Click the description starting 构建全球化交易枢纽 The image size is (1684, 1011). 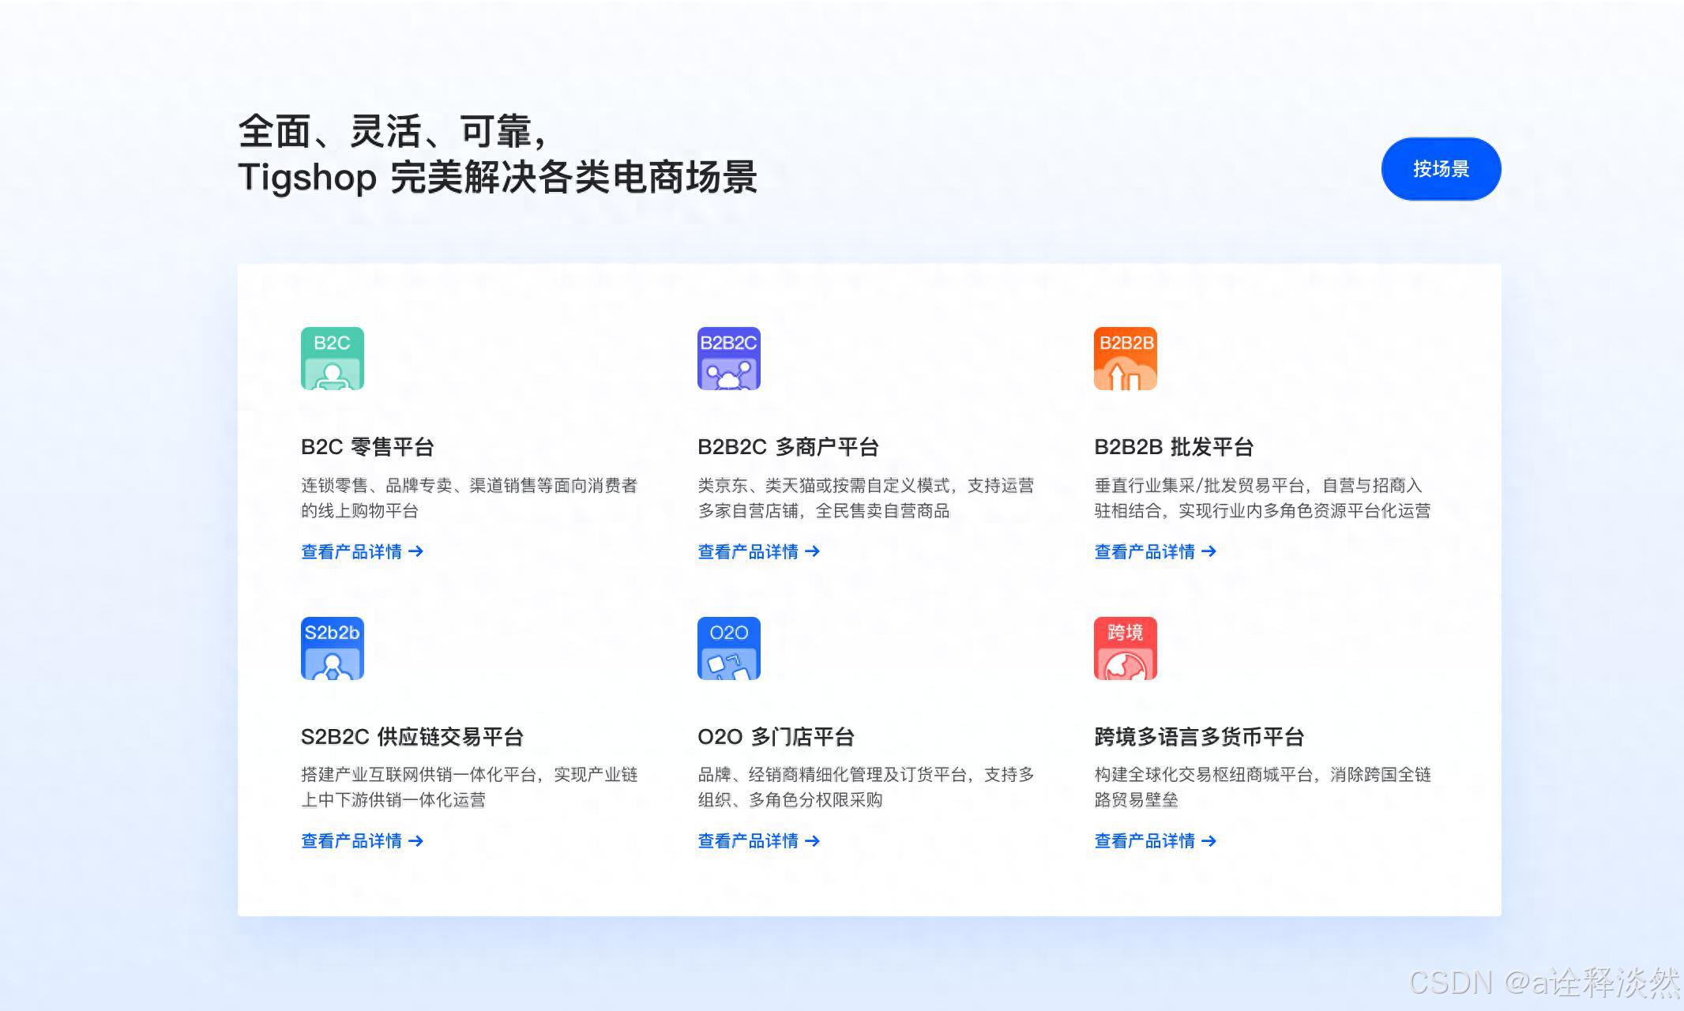coord(1262,787)
